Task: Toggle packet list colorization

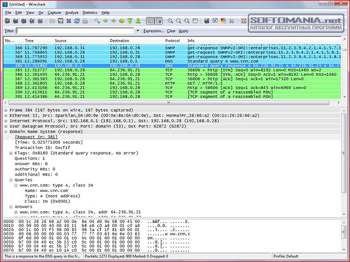Action: coord(150,21)
